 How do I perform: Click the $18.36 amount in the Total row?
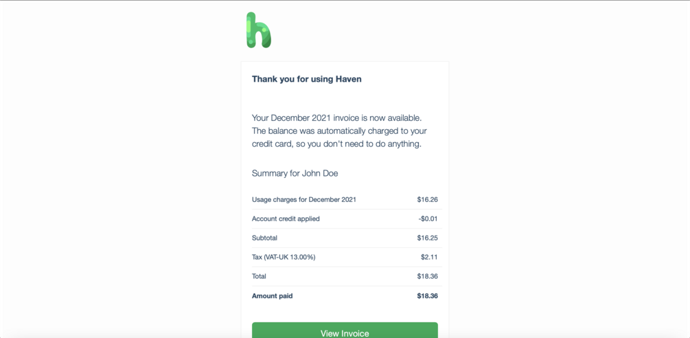click(427, 277)
